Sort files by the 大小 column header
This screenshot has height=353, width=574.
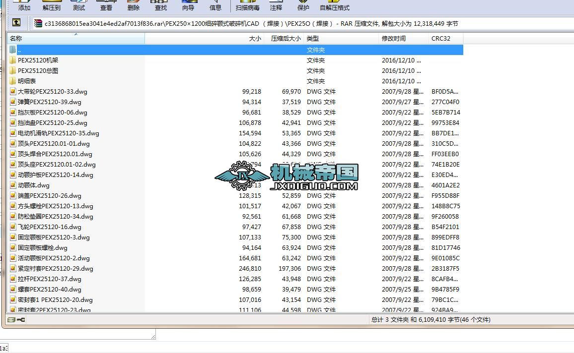(x=255, y=38)
